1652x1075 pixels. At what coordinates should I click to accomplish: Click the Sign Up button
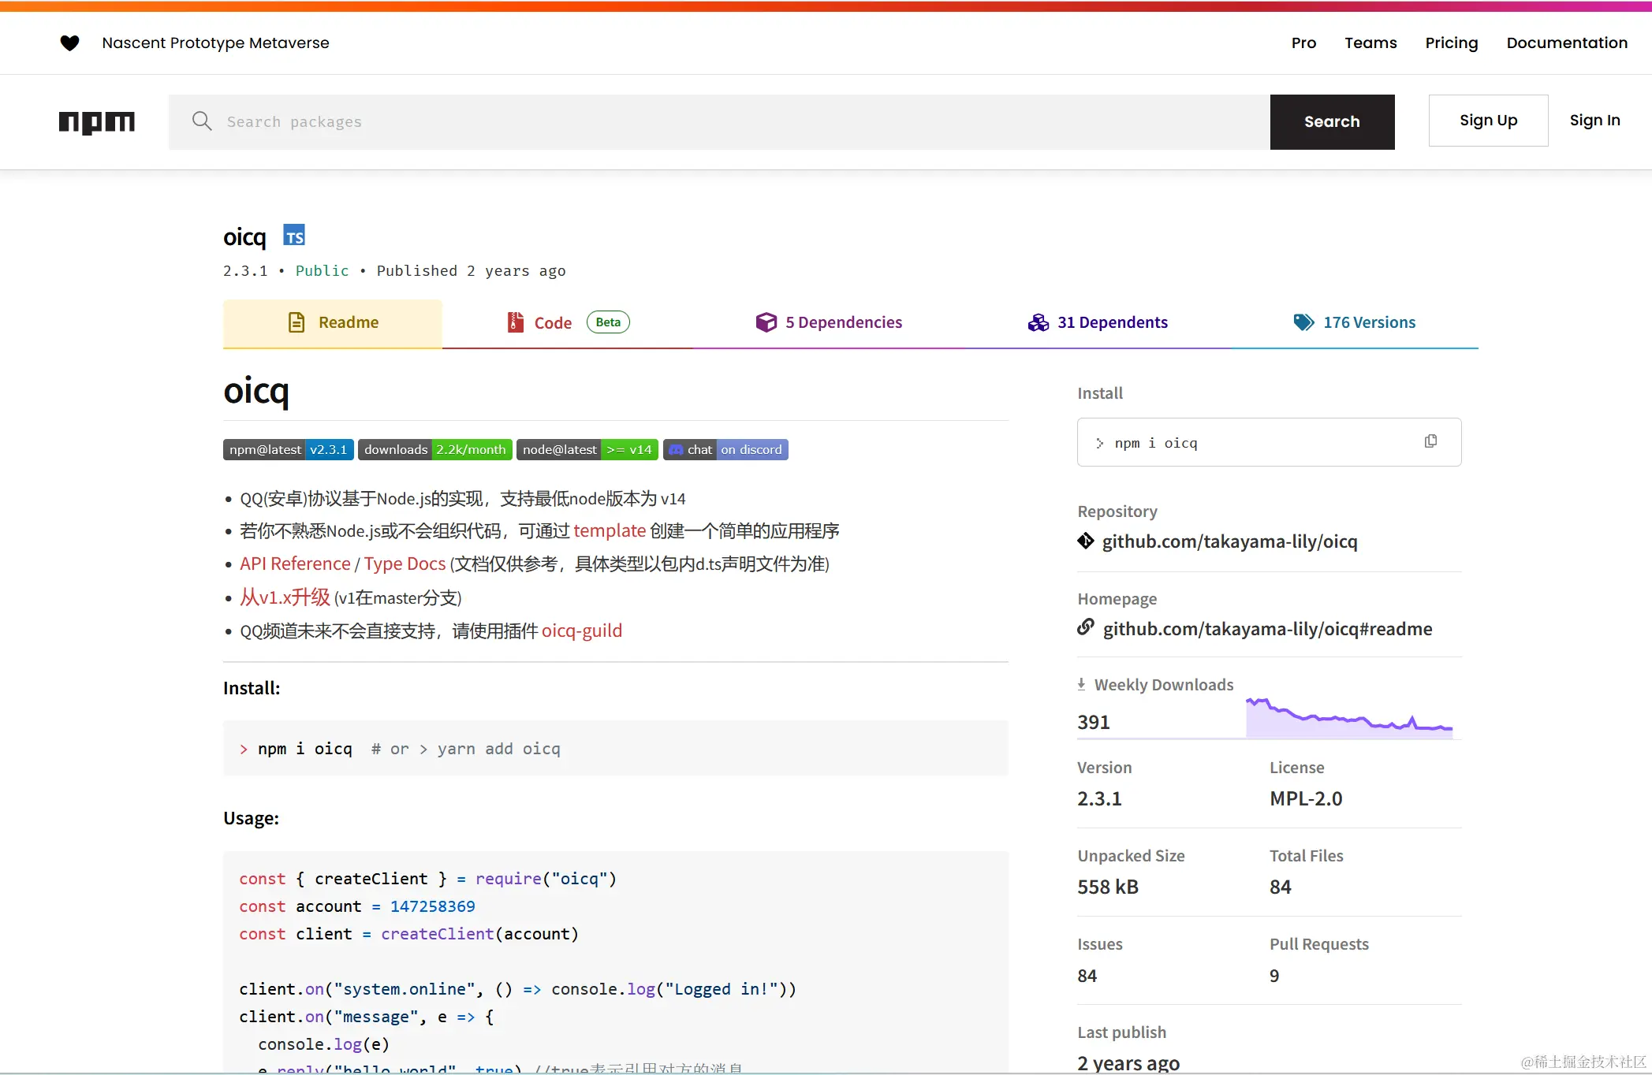point(1488,121)
